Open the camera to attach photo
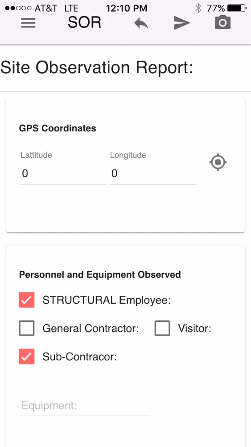Screen dimensions: 251x447 pos(222,23)
